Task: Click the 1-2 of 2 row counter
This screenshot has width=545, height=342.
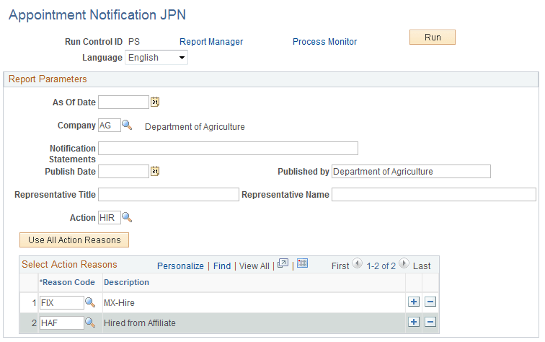Action: 381,266
